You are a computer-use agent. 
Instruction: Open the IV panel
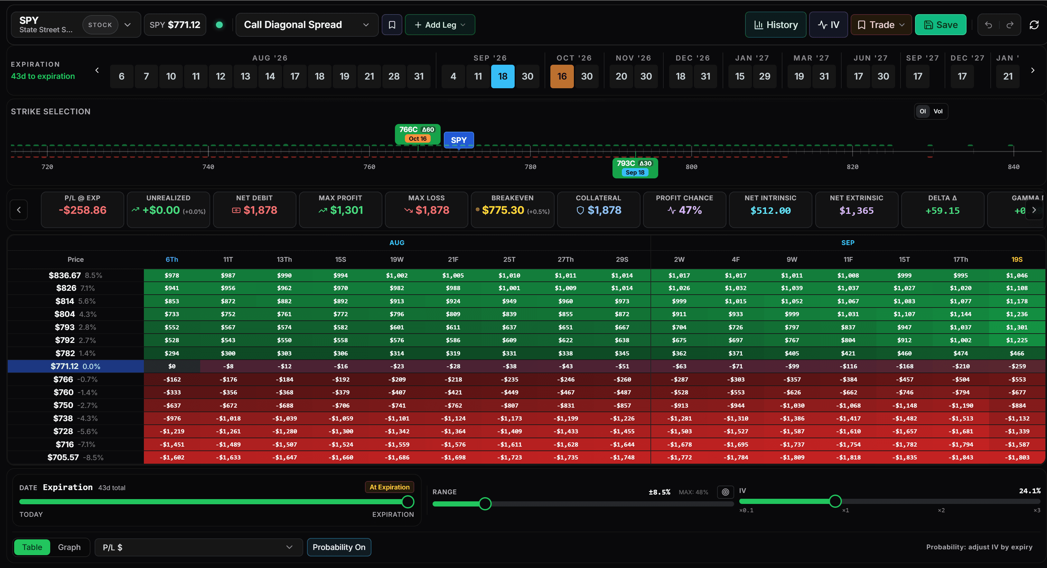(x=828, y=25)
